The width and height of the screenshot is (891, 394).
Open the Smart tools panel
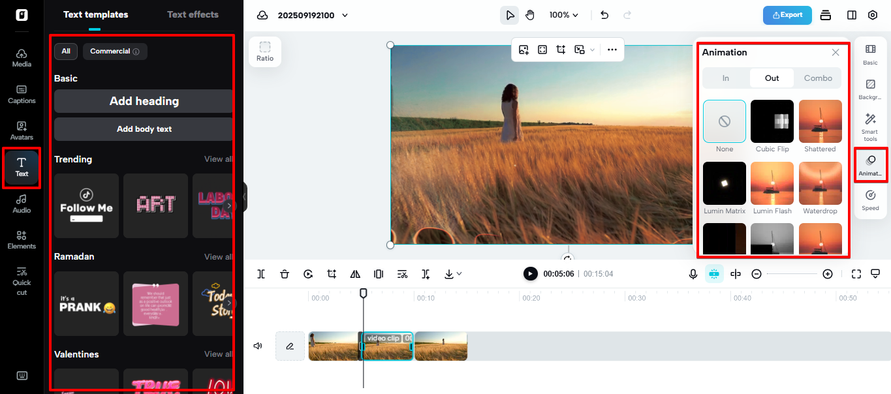click(x=869, y=126)
